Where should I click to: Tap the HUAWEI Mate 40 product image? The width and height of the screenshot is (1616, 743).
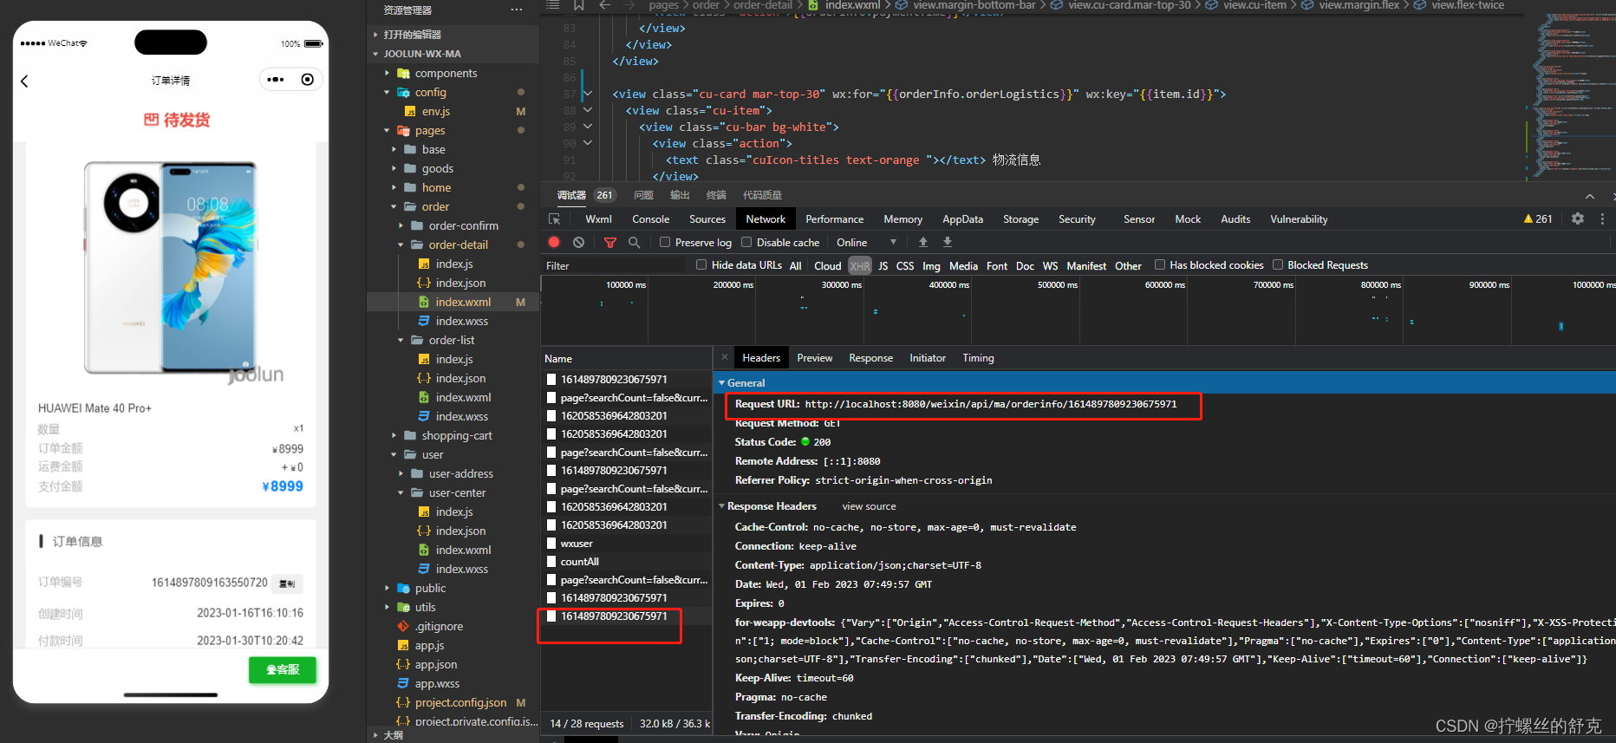tap(171, 268)
